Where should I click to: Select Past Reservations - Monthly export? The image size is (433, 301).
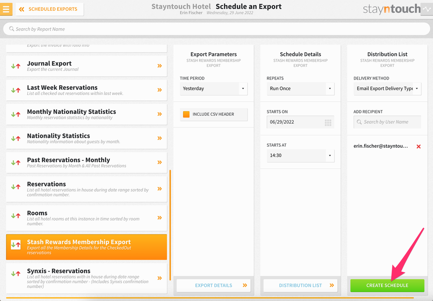(87, 163)
